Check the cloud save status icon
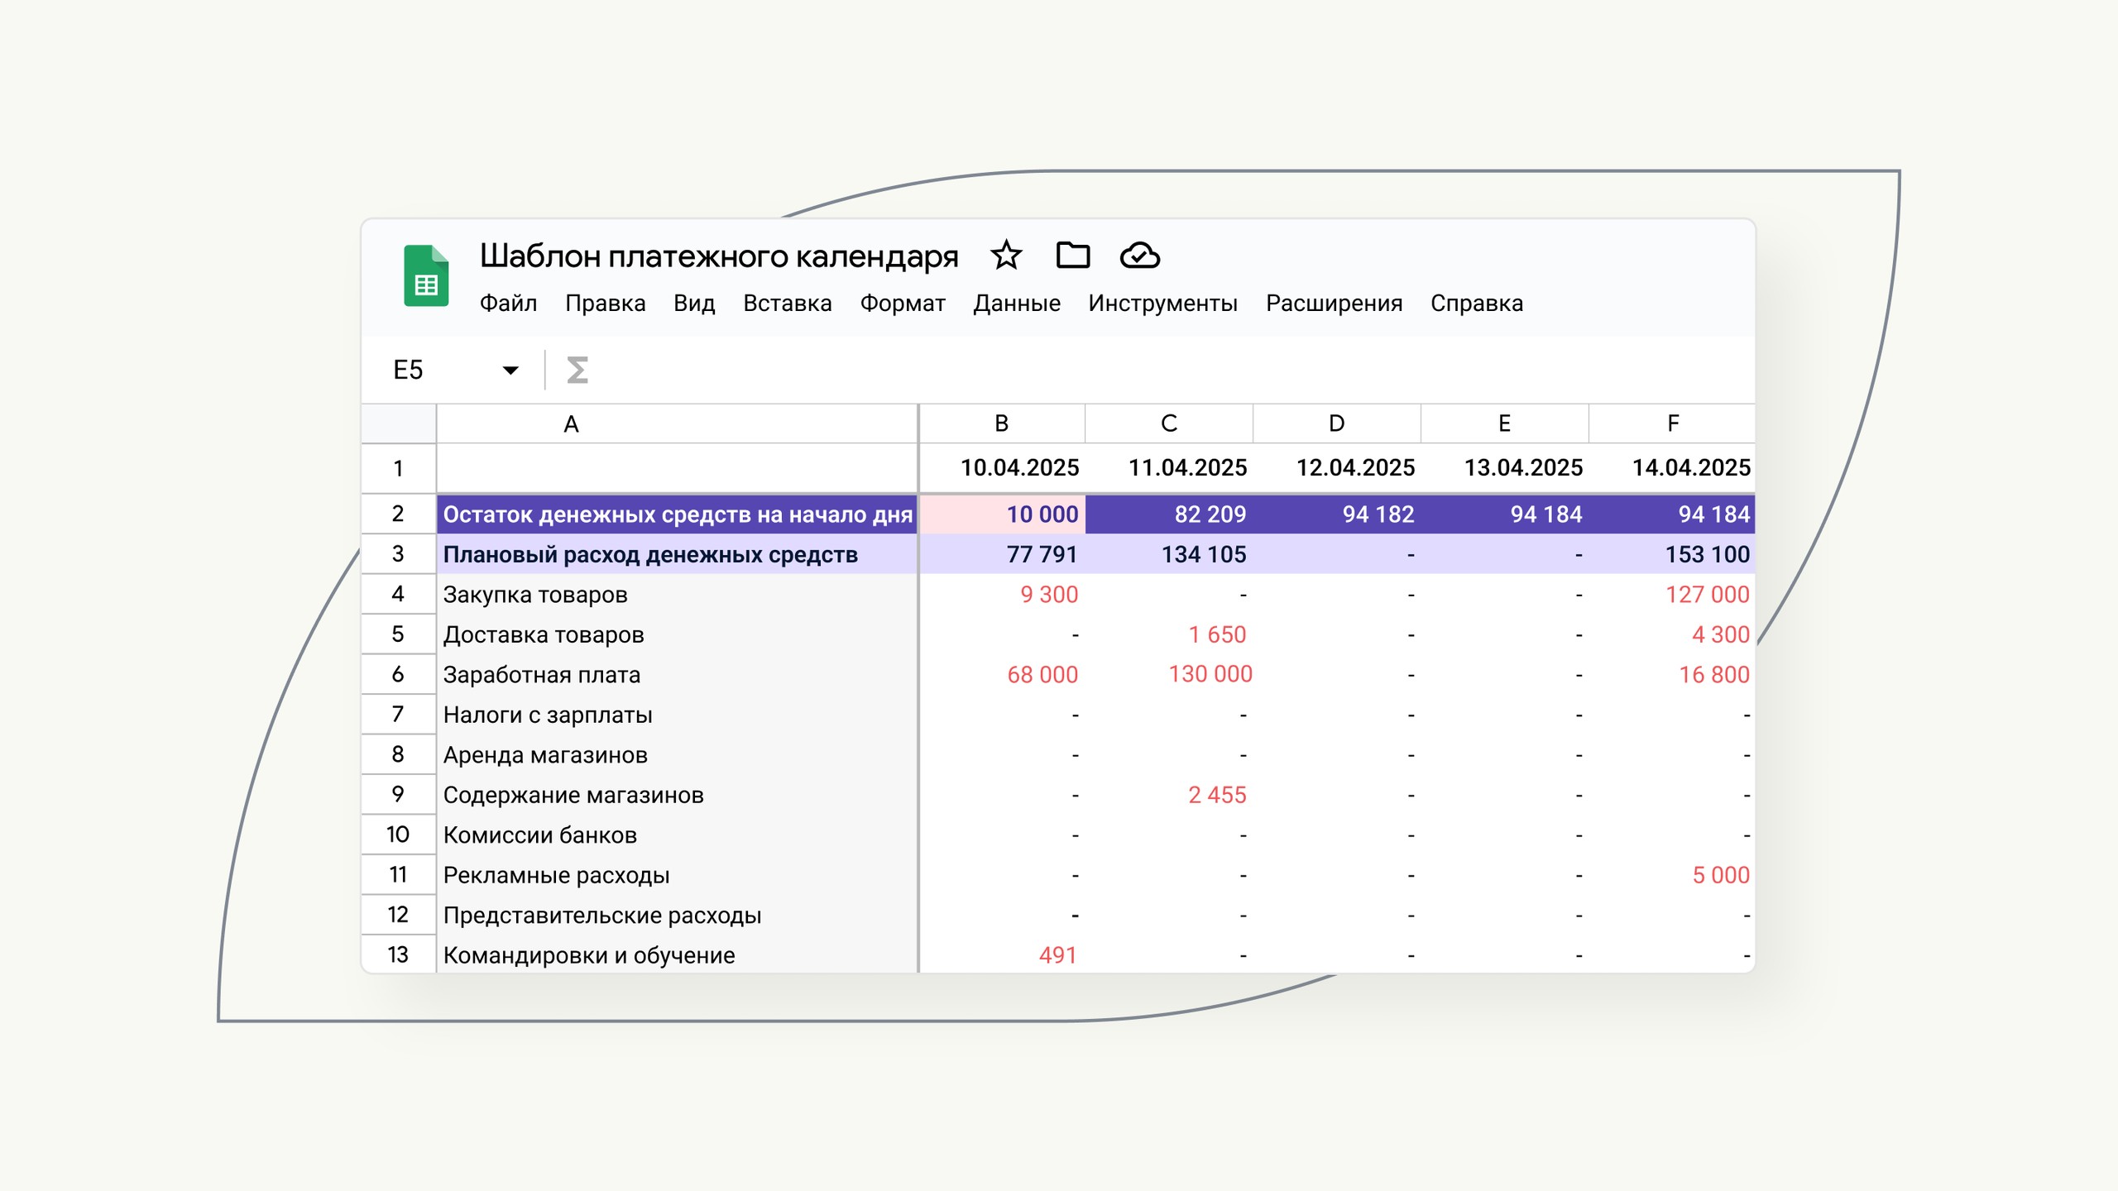 point(1140,256)
